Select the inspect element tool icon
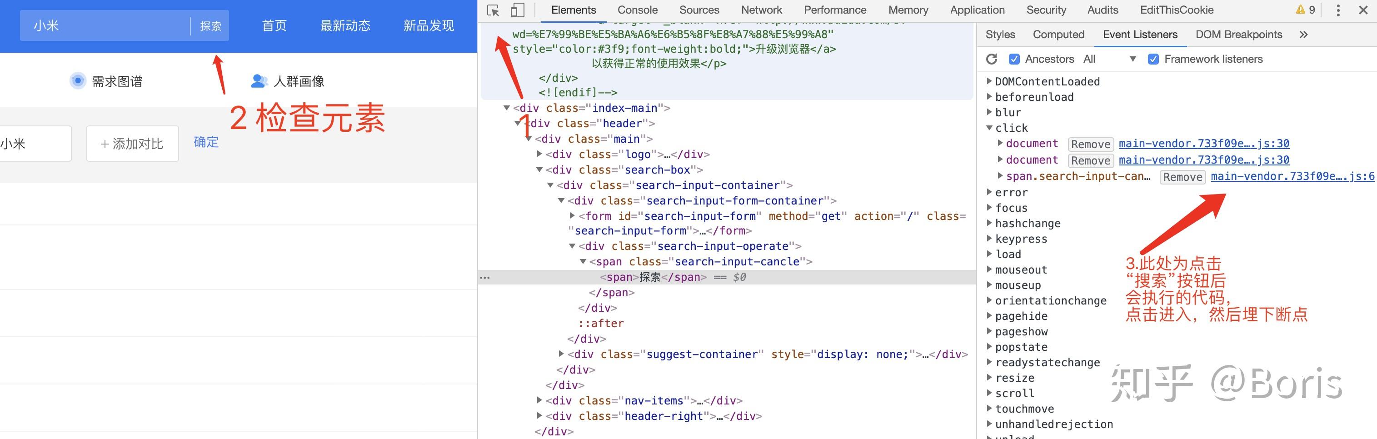The height and width of the screenshot is (439, 1377). pyautogui.click(x=493, y=10)
